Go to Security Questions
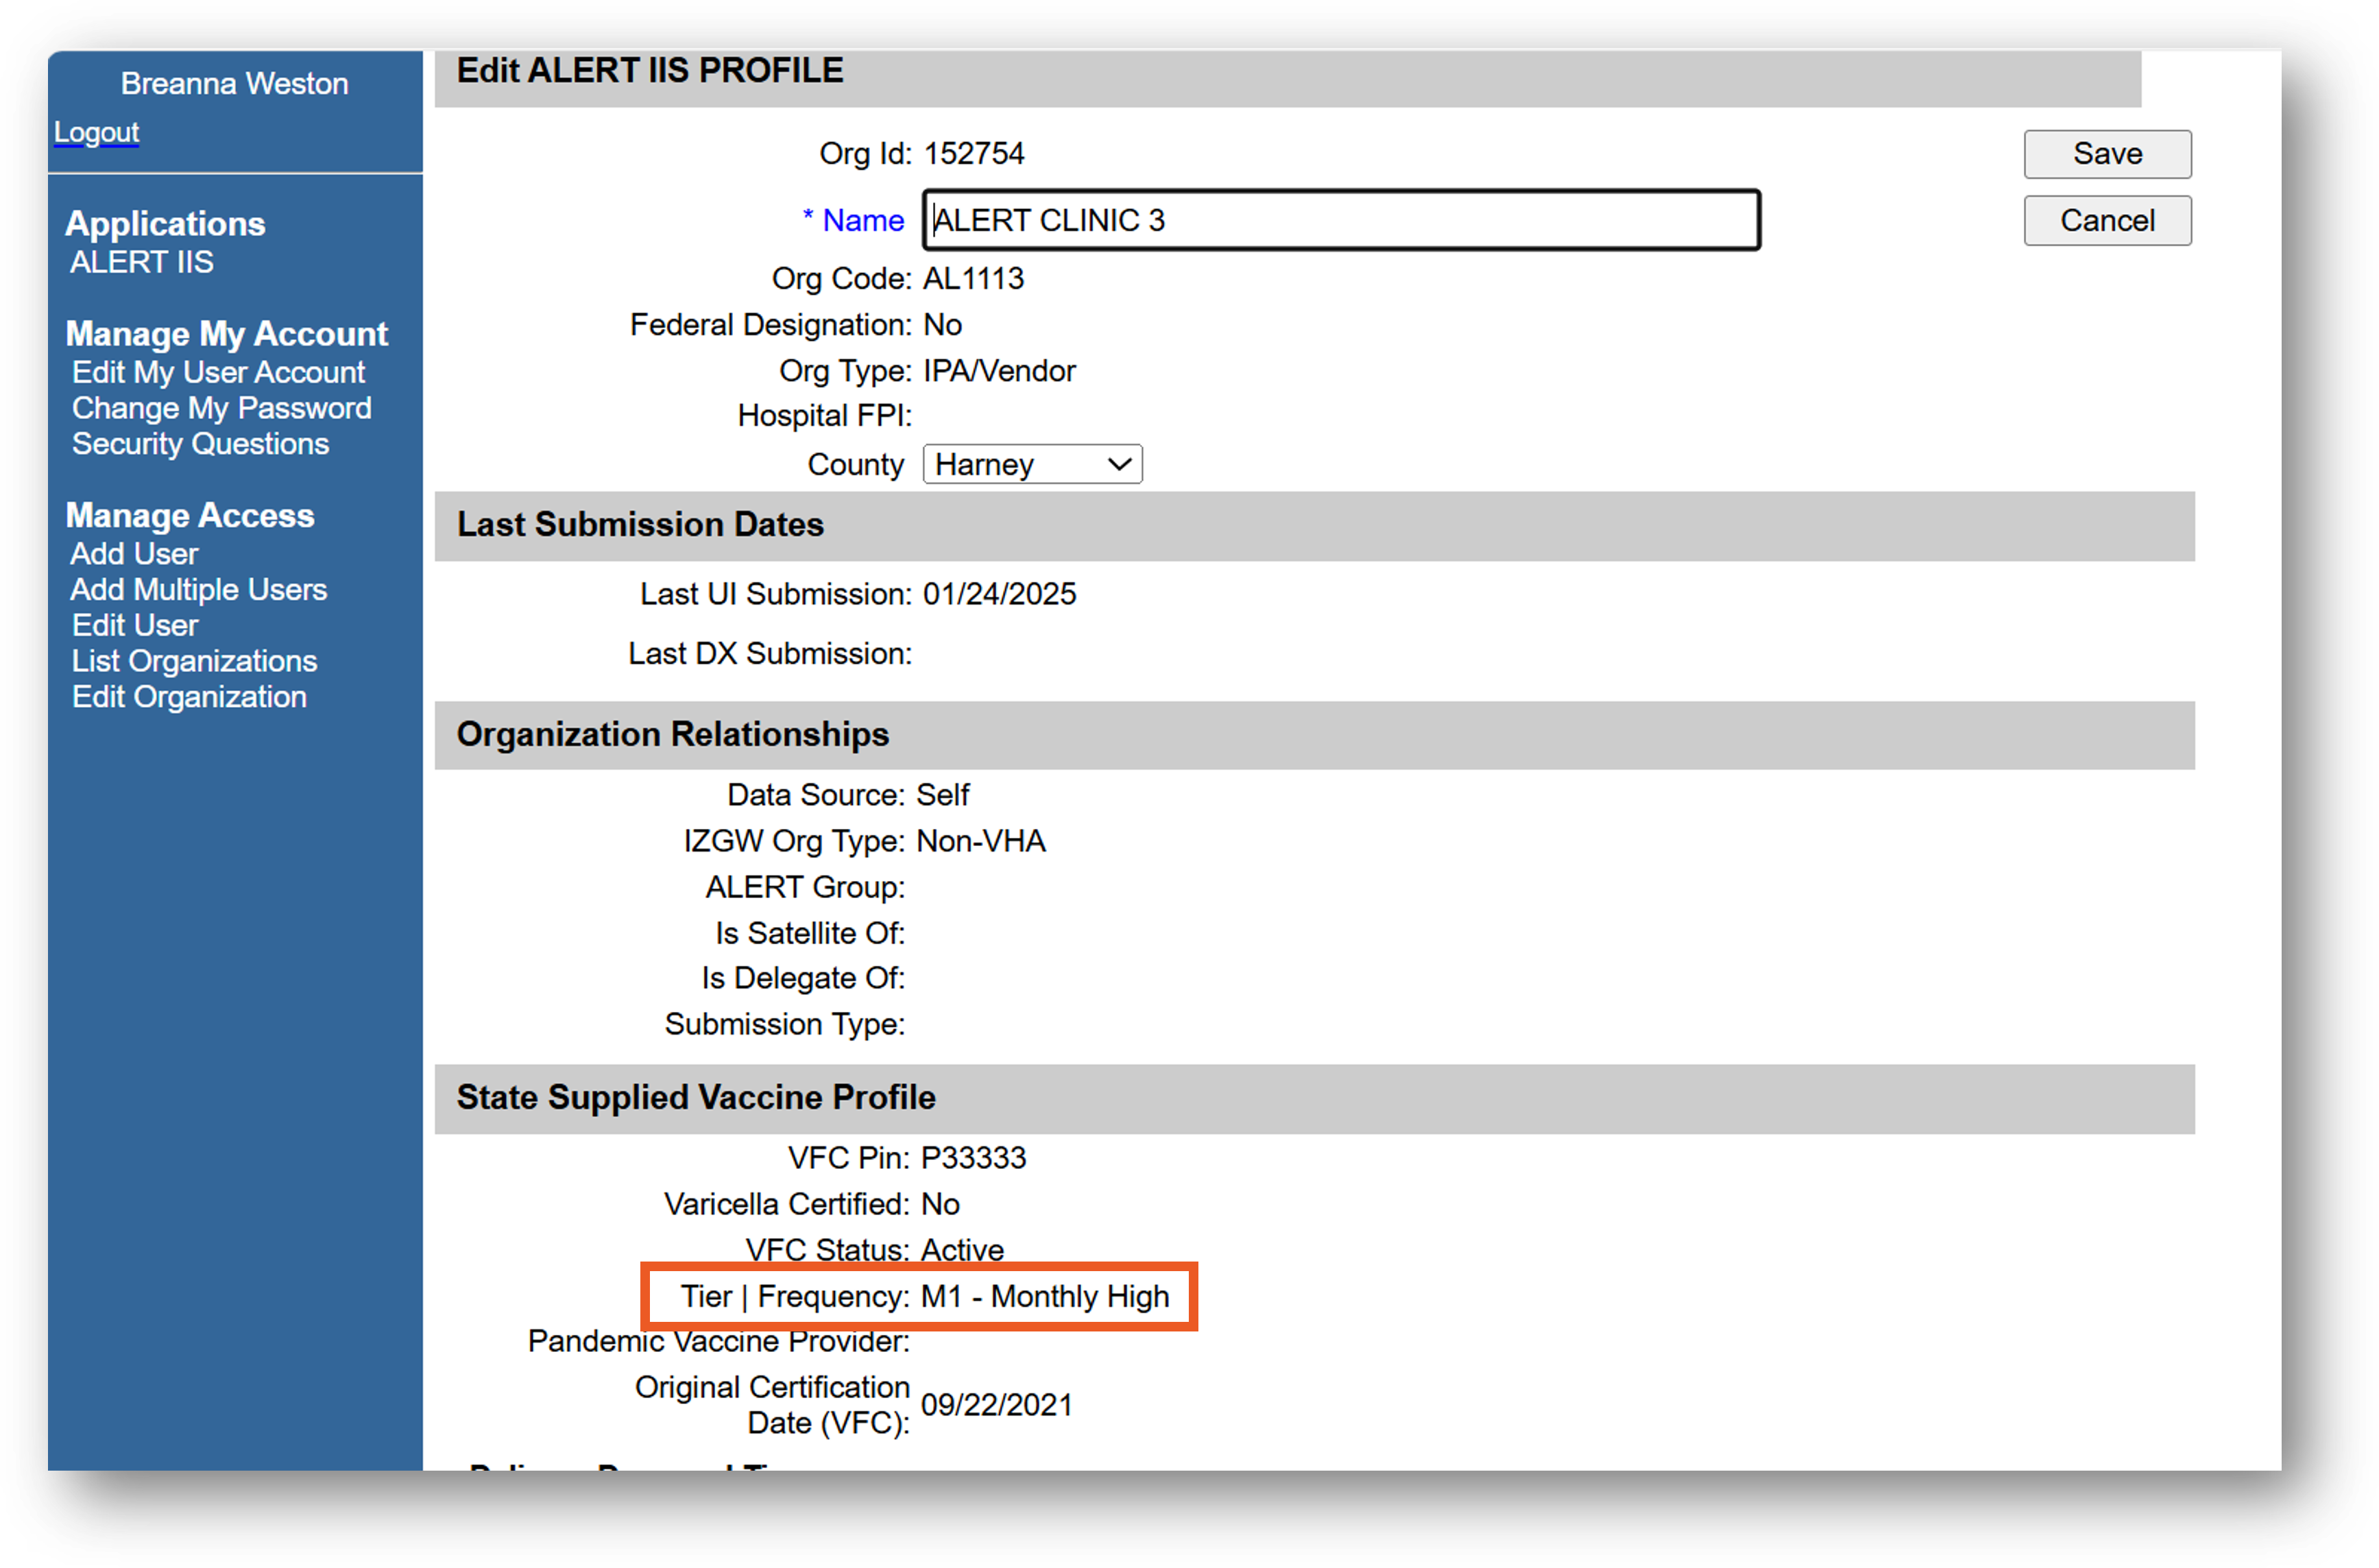This screenshot has width=2379, height=1568. click(200, 444)
